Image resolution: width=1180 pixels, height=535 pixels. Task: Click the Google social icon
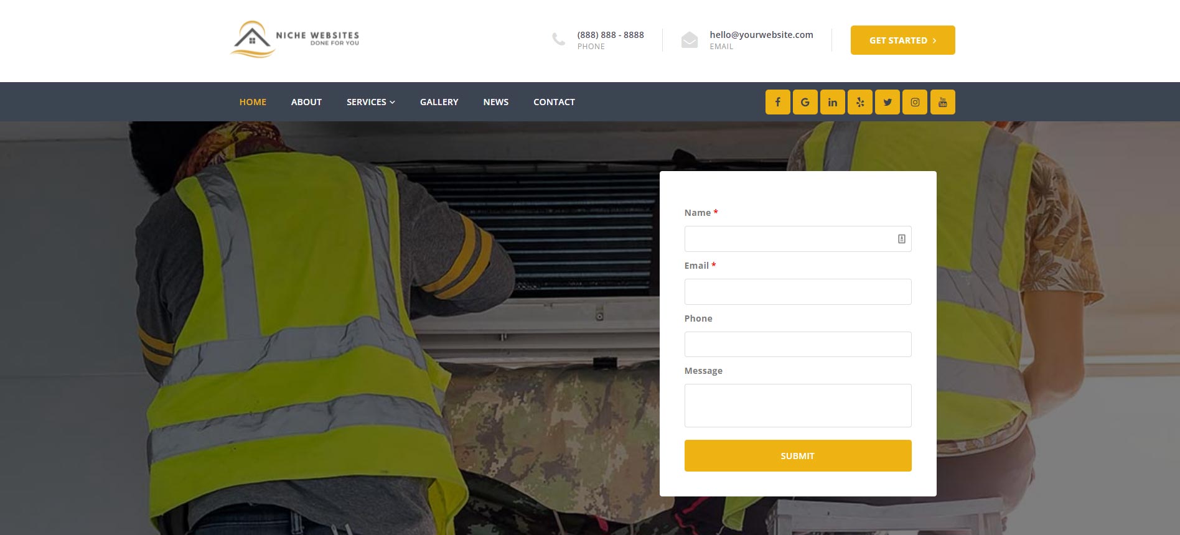pos(805,102)
